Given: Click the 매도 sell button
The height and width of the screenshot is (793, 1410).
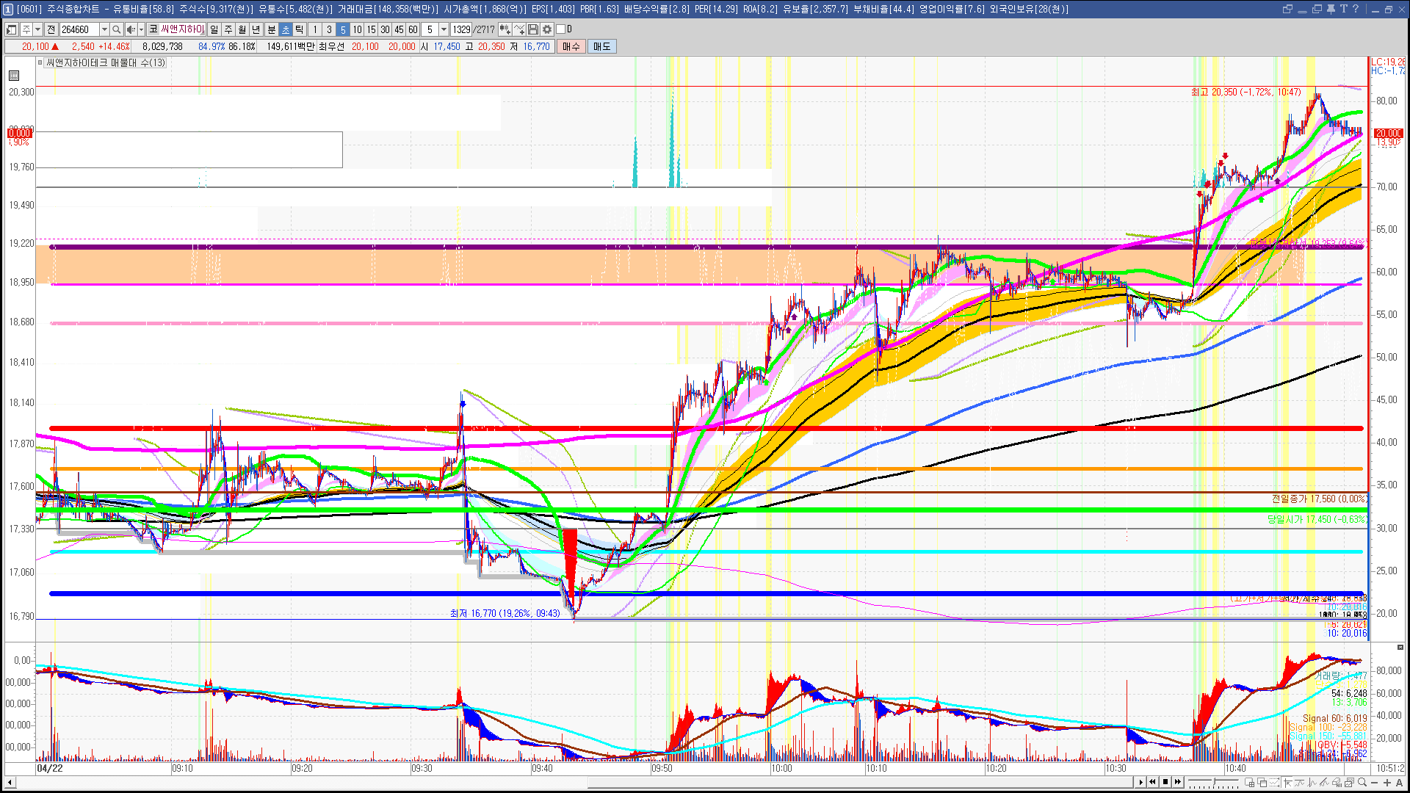Looking at the screenshot, I should pyautogui.click(x=602, y=46).
